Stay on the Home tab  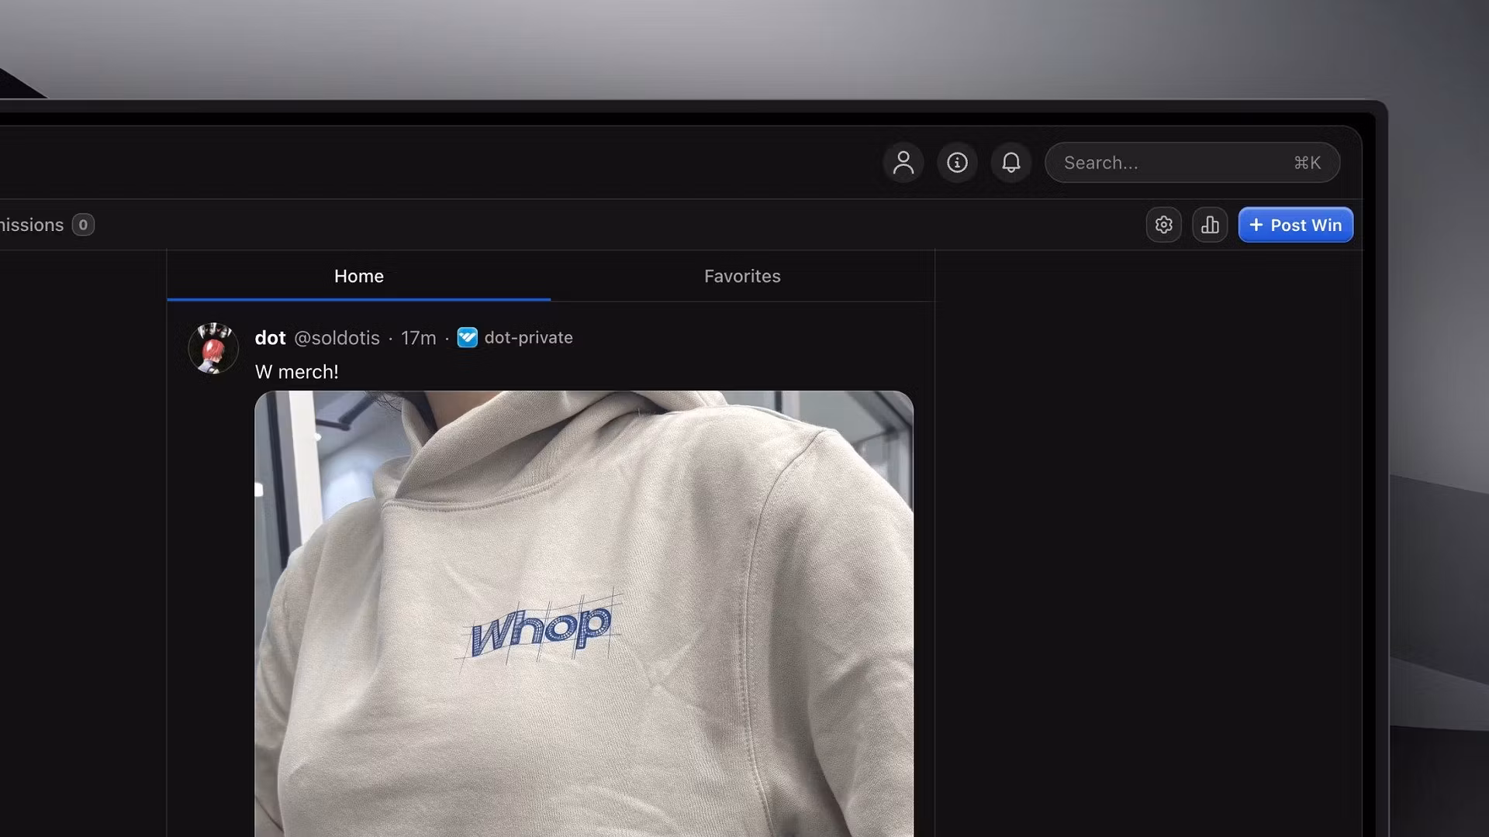[358, 276]
